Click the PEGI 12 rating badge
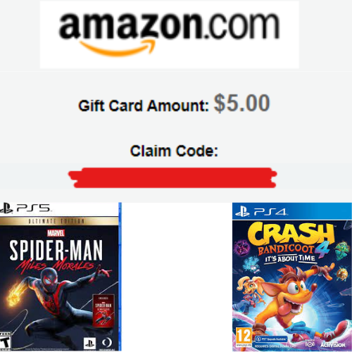The height and width of the screenshot is (352, 352). point(244,337)
